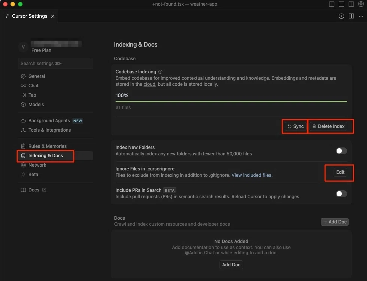The image size is (367, 281).
Task: Click the 31 files count text
Action: [123, 108]
